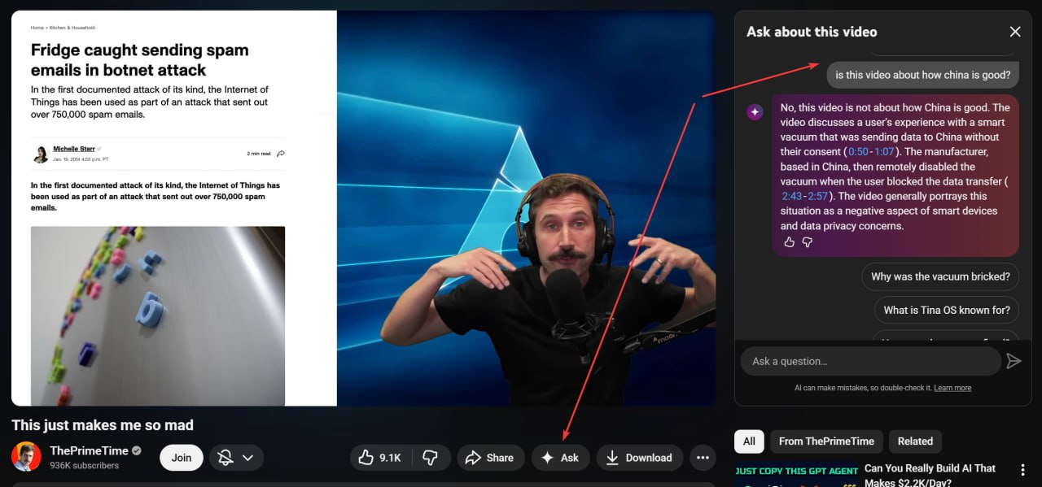Jump to the 0:50 timestamp link
The image size is (1042, 487).
click(858, 152)
